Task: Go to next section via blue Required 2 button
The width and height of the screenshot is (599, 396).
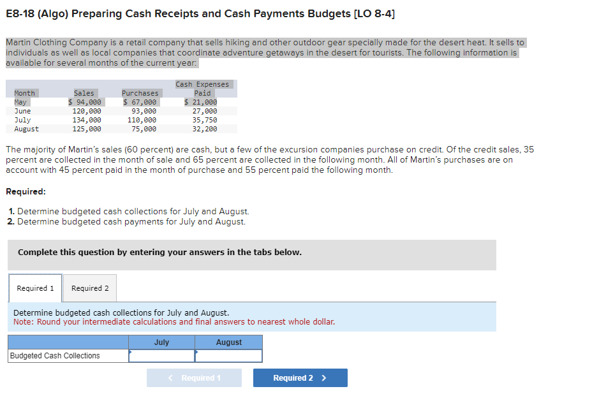Action: (300, 378)
